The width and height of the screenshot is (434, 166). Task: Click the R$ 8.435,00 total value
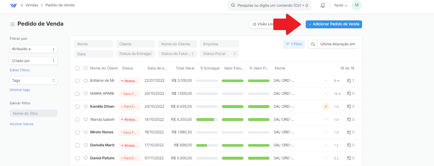(181, 107)
